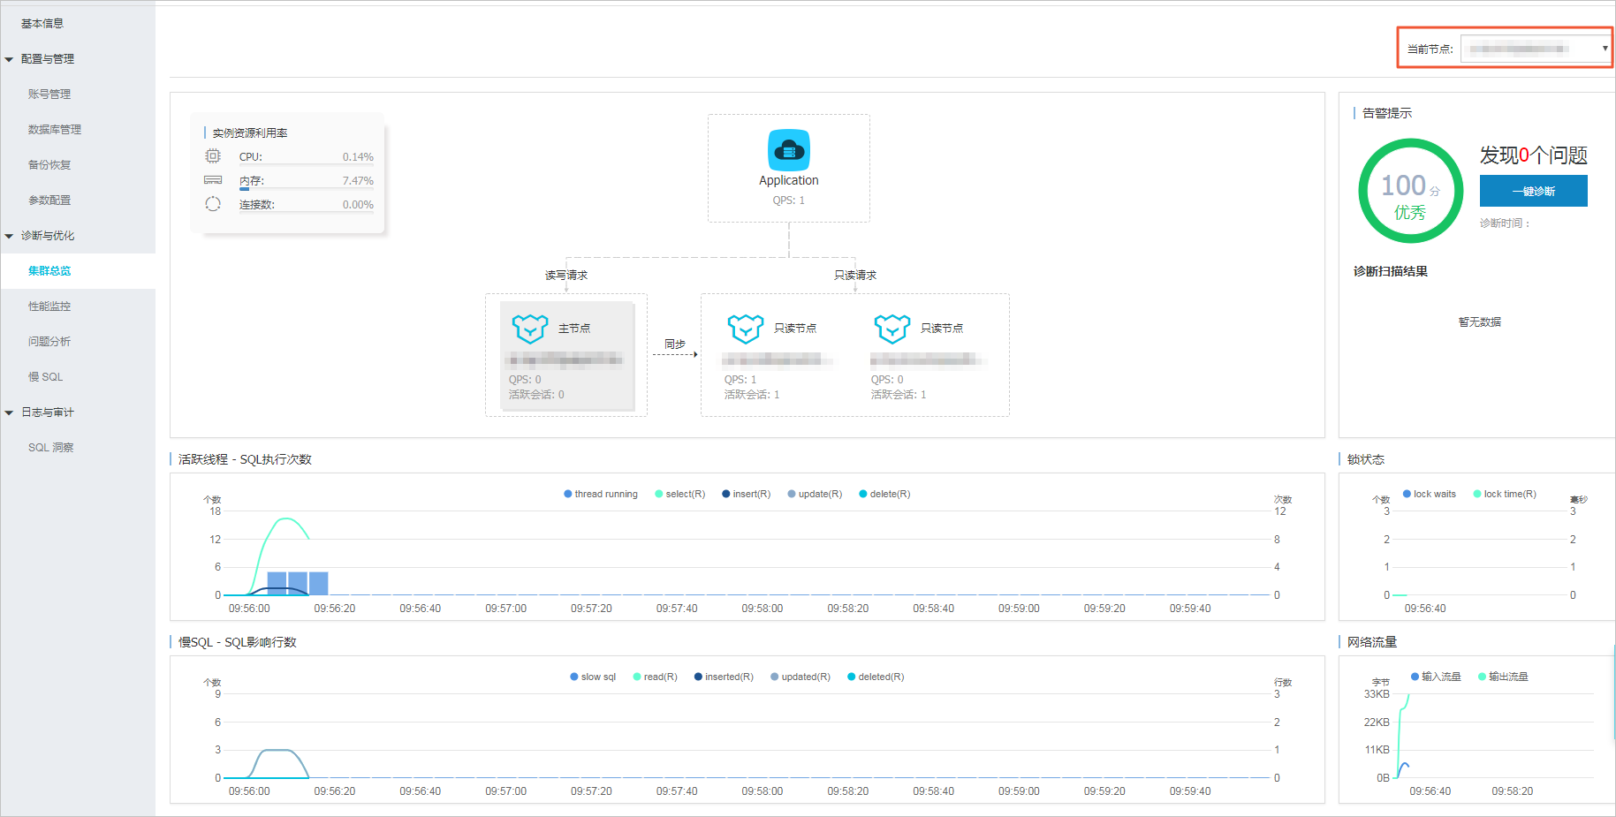Screen dimensions: 1616x817
Task: Click the 同步 label
Action: pos(675,344)
